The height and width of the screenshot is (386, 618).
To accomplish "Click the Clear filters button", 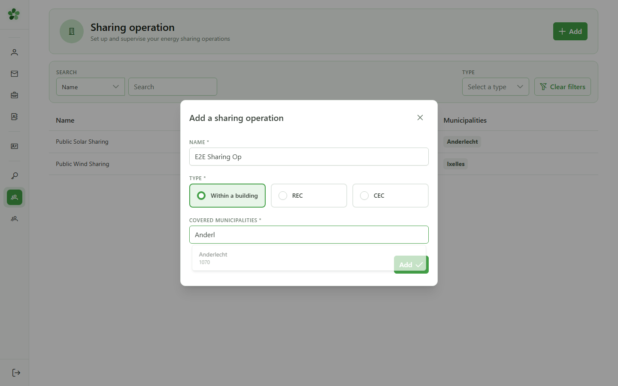I will tap(563, 87).
